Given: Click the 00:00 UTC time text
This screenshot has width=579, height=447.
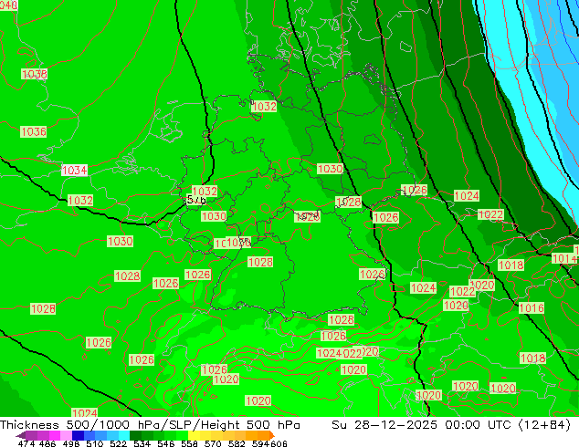Looking at the screenshot, I should click(478, 425).
